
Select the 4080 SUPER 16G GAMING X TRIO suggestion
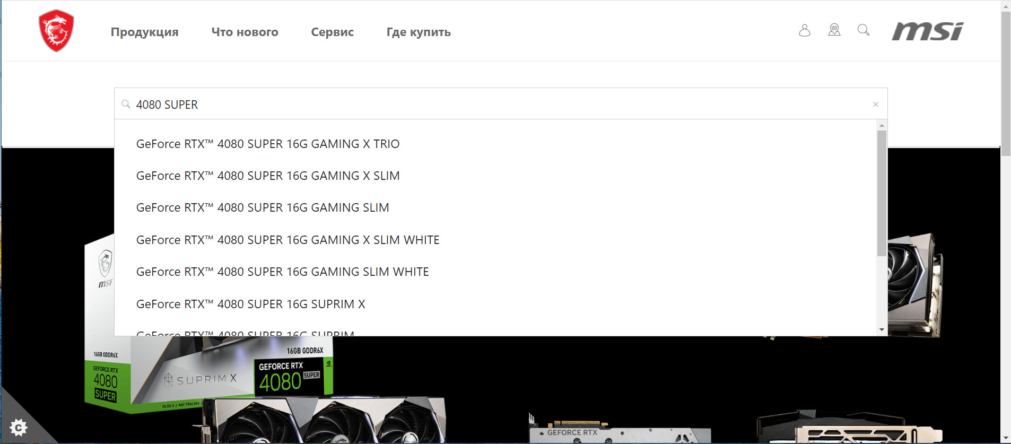268,144
